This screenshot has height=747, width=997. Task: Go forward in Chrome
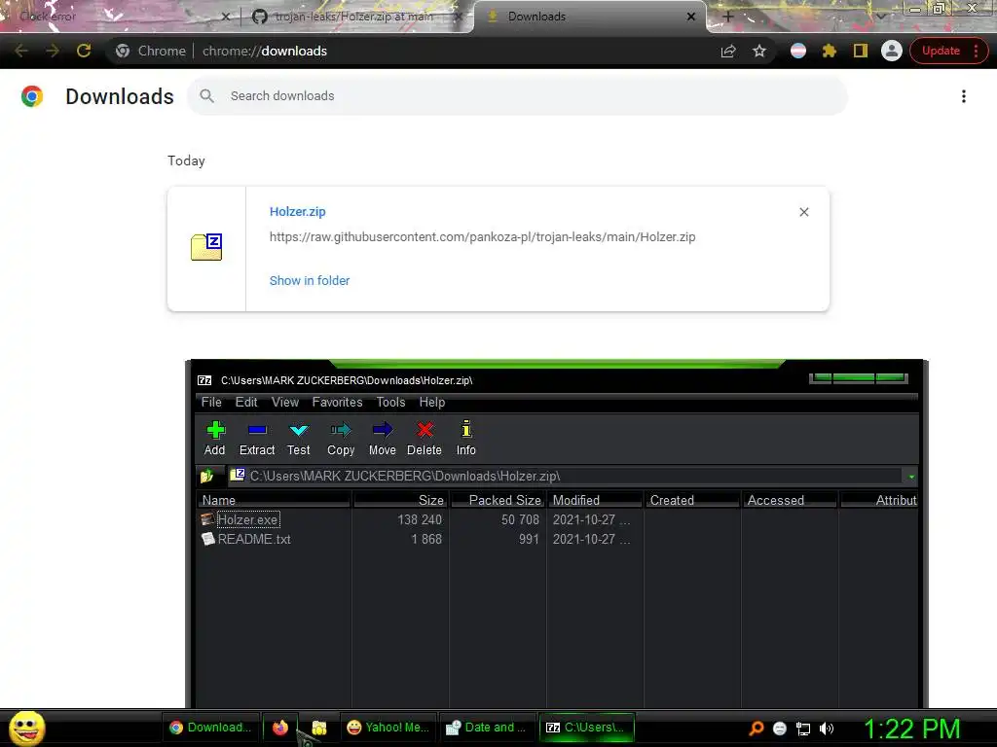coord(53,51)
